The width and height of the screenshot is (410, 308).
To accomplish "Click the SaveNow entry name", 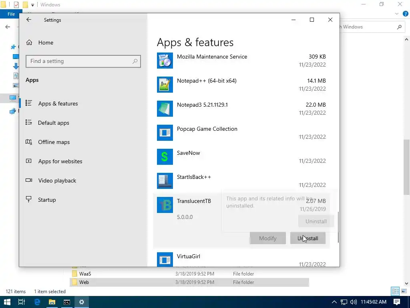I will coord(188,153).
